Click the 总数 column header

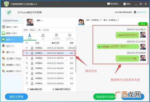tap(71, 43)
